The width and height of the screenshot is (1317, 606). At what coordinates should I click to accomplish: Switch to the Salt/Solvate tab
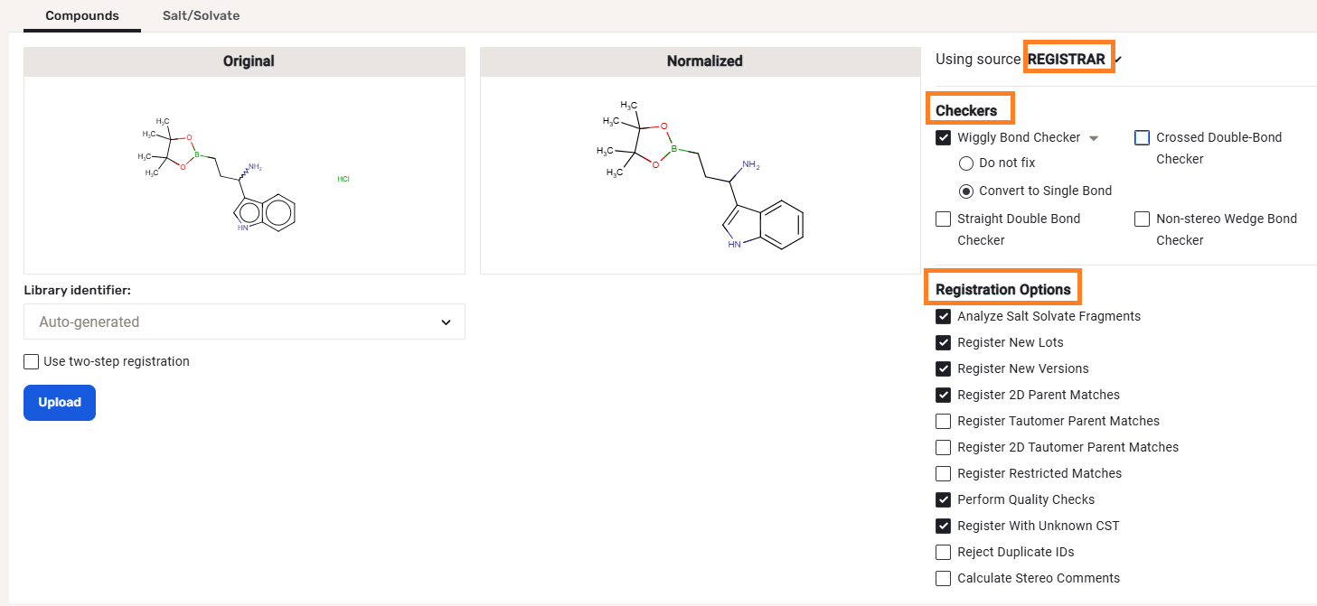click(x=201, y=15)
